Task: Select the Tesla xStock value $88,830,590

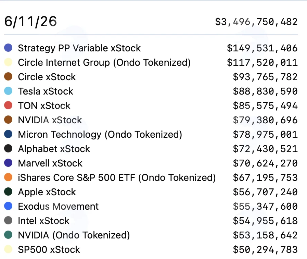Action: coord(265,91)
